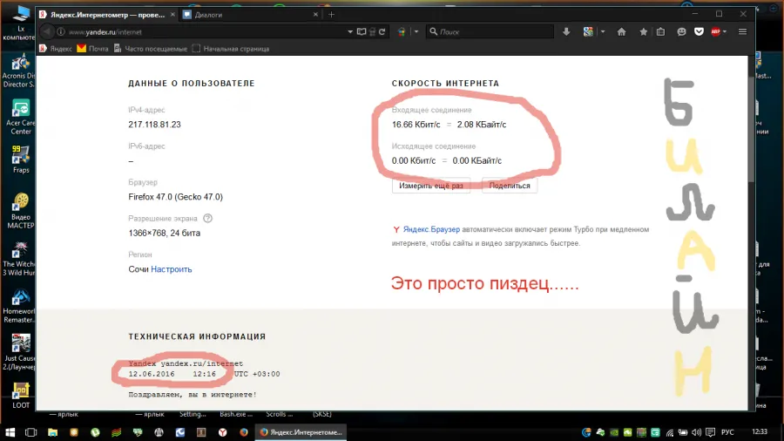Screen dimensions: 784x441
Task: Switch input language РУС indicator
Action: coord(727,432)
